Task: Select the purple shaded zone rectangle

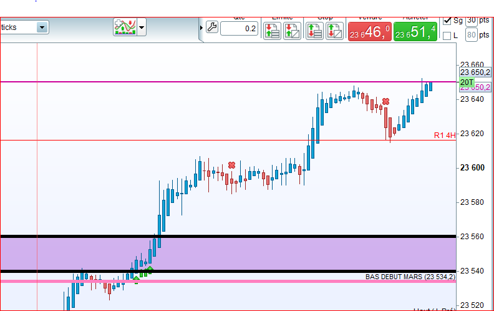Action: coord(228,254)
